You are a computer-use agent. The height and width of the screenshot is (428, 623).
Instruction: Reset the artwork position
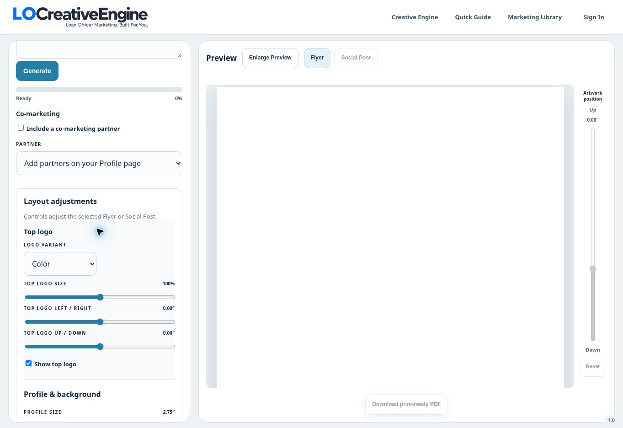(593, 367)
